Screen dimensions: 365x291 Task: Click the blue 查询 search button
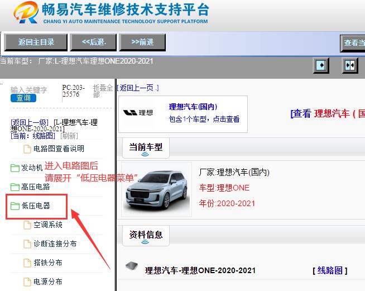[23, 98]
